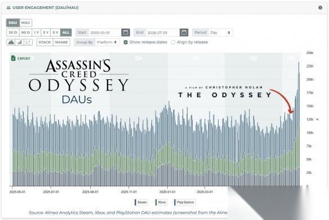Select the area chart type icon
This screenshot has width=329, height=220.
click(x=11, y=42)
